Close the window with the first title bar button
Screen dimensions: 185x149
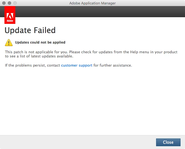click(x=4, y=3)
